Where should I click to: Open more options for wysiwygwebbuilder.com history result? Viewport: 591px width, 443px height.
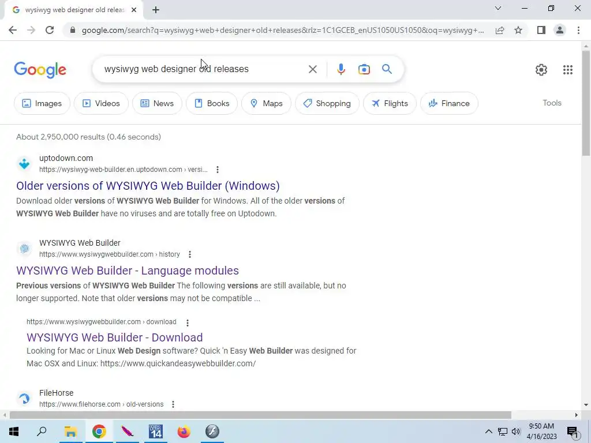(x=189, y=254)
